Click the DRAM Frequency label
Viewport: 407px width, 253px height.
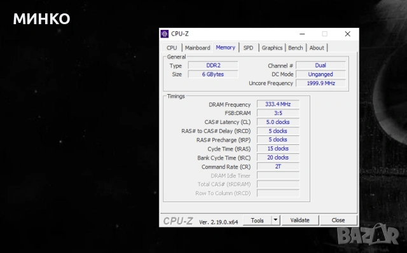click(230, 105)
